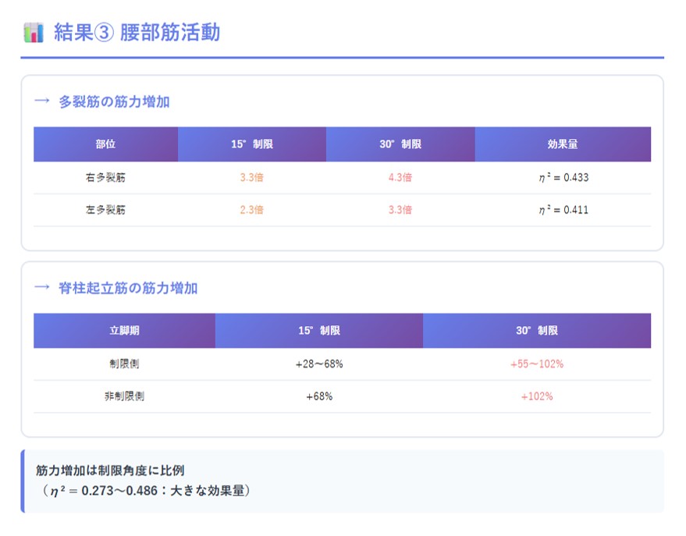Click the 非制限側 row label
686x536 pixels.
pyautogui.click(x=124, y=396)
